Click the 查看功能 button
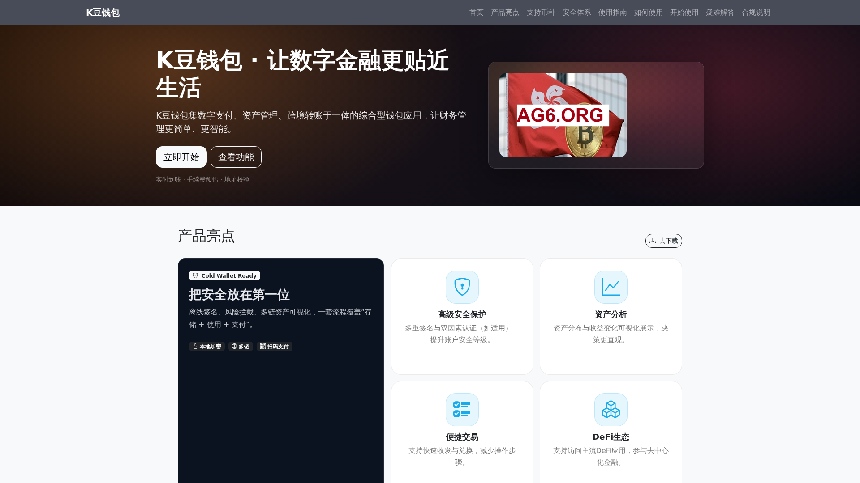 [236, 157]
